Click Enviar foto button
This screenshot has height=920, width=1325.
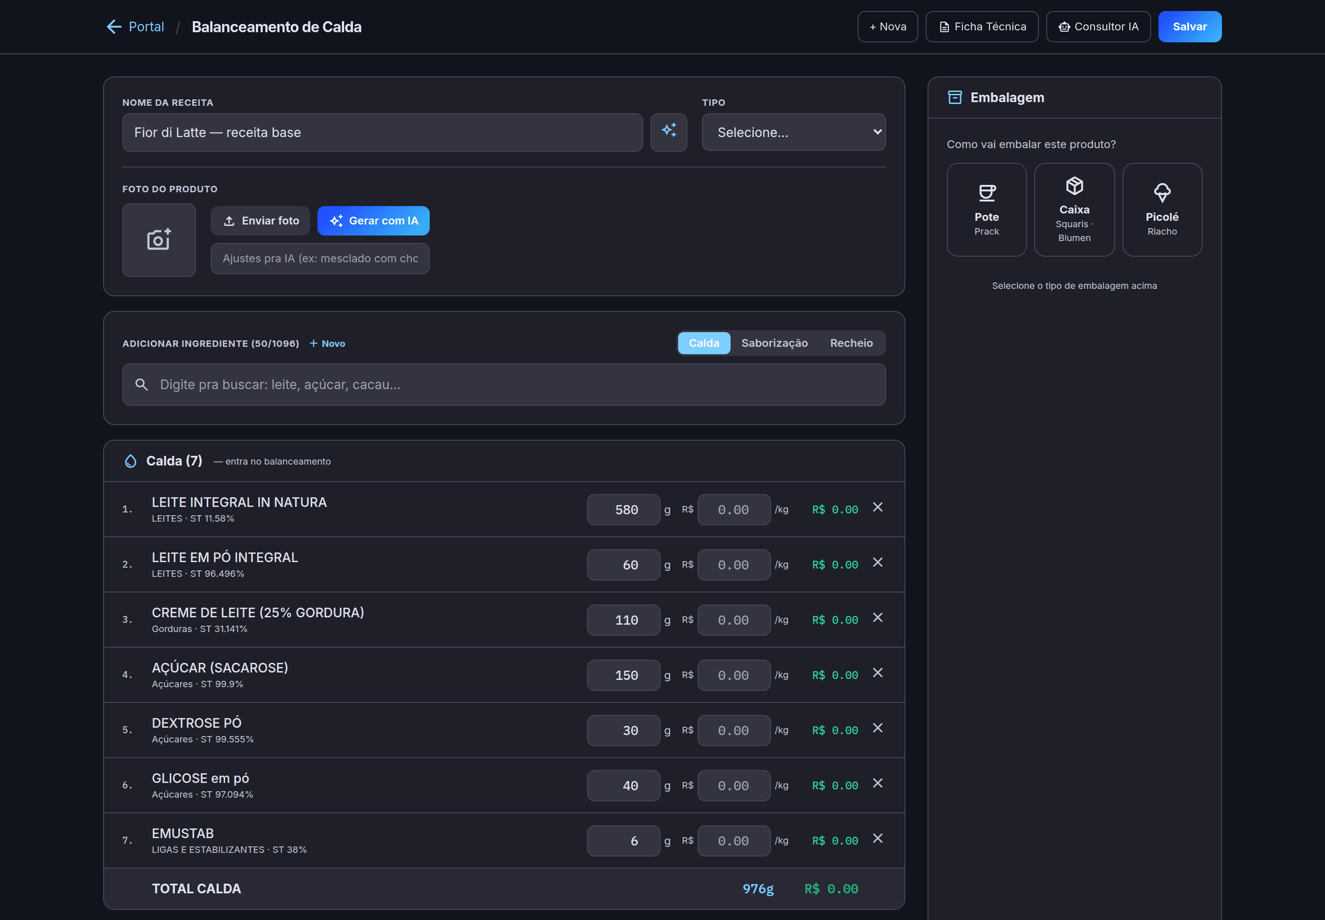click(x=260, y=221)
